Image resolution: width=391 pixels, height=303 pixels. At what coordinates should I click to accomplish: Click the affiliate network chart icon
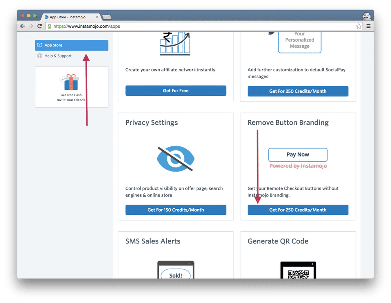click(x=175, y=43)
